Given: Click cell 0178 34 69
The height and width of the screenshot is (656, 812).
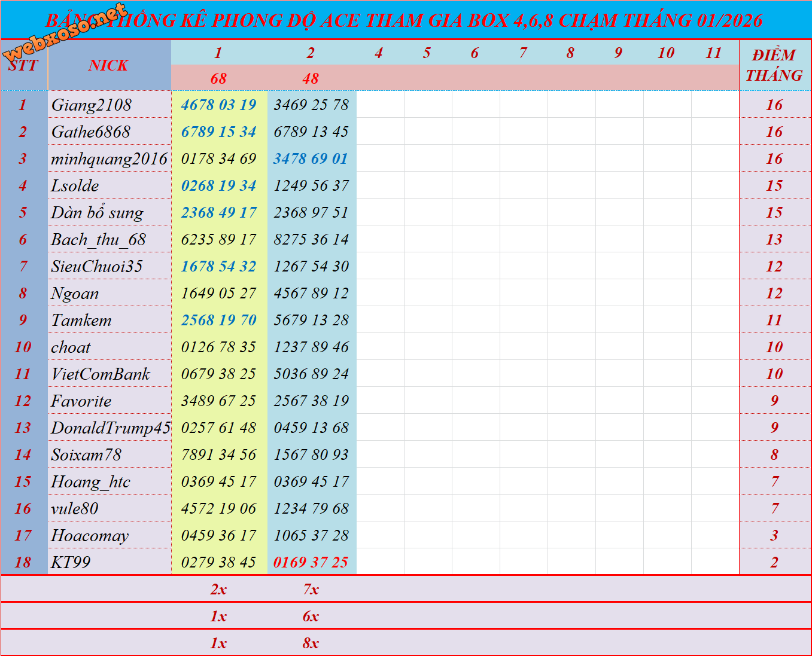Looking at the screenshot, I should coord(219,158).
